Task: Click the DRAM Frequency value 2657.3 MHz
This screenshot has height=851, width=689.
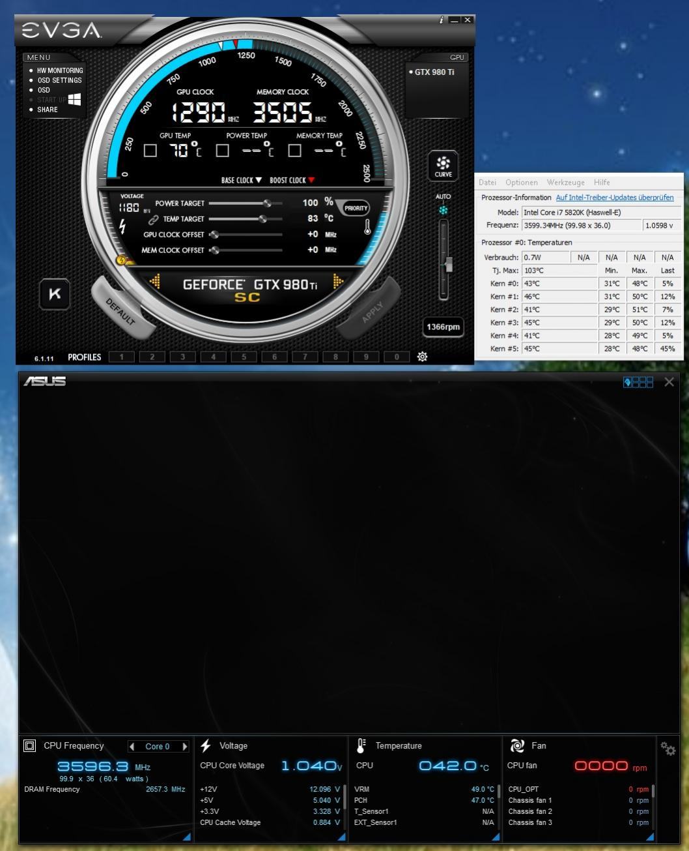Action: click(x=165, y=789)
